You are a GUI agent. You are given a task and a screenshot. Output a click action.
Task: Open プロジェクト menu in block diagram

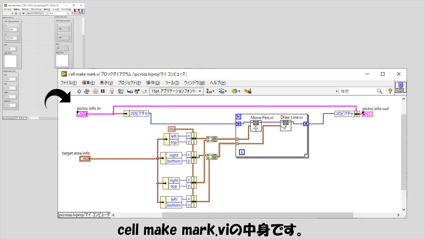click(x=129, y=83)
